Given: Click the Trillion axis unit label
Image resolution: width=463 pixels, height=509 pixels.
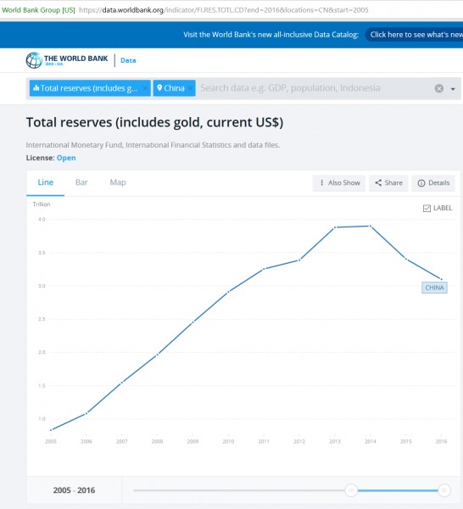Looking at the screenshot, I should (42, 204).
